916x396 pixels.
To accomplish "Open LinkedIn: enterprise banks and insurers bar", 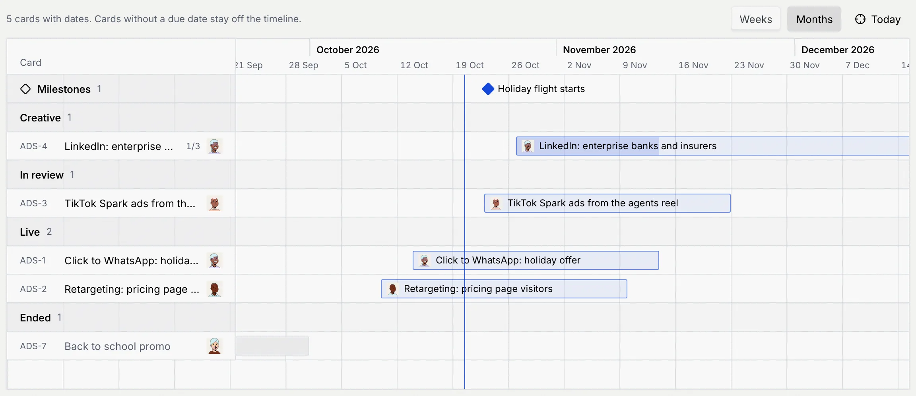I will 712,146.
